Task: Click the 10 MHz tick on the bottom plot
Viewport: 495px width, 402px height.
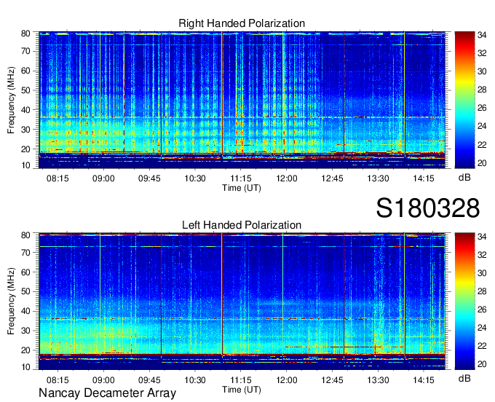Action: coord(25,367)
